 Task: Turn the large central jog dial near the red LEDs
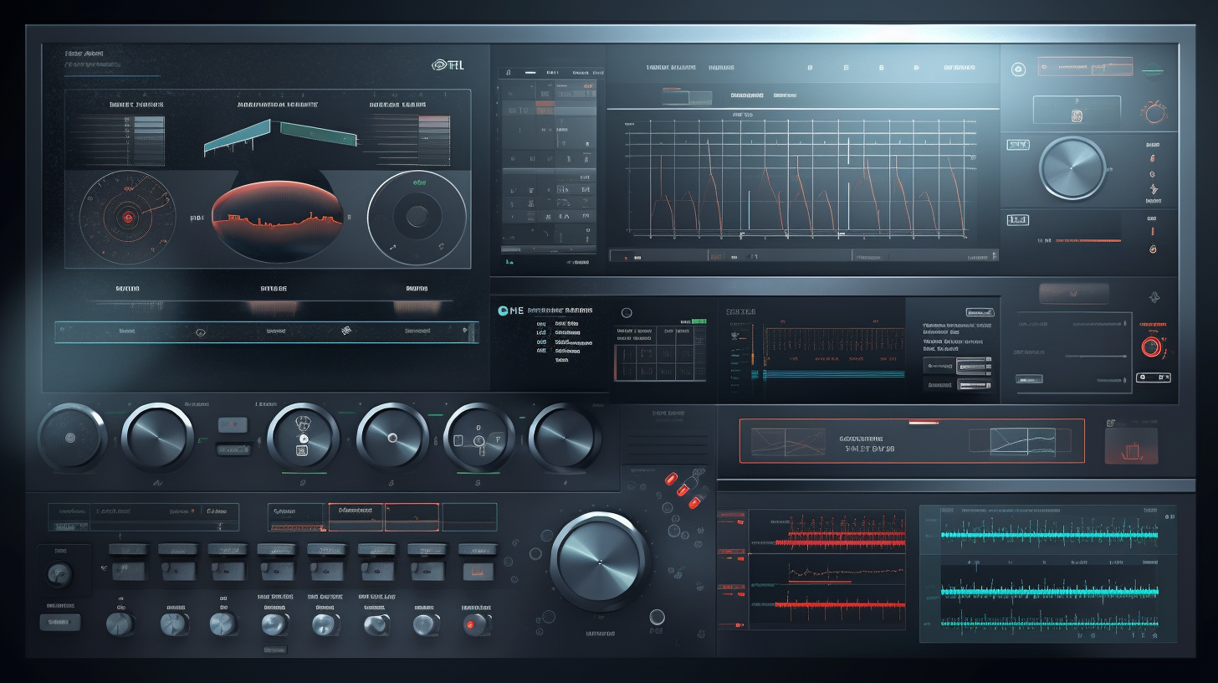[600, 560]
